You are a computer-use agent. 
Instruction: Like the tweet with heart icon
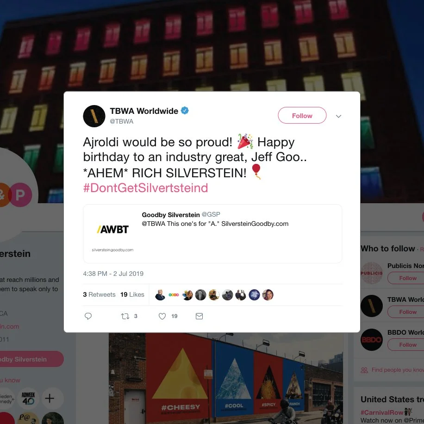tap(162, 316)
